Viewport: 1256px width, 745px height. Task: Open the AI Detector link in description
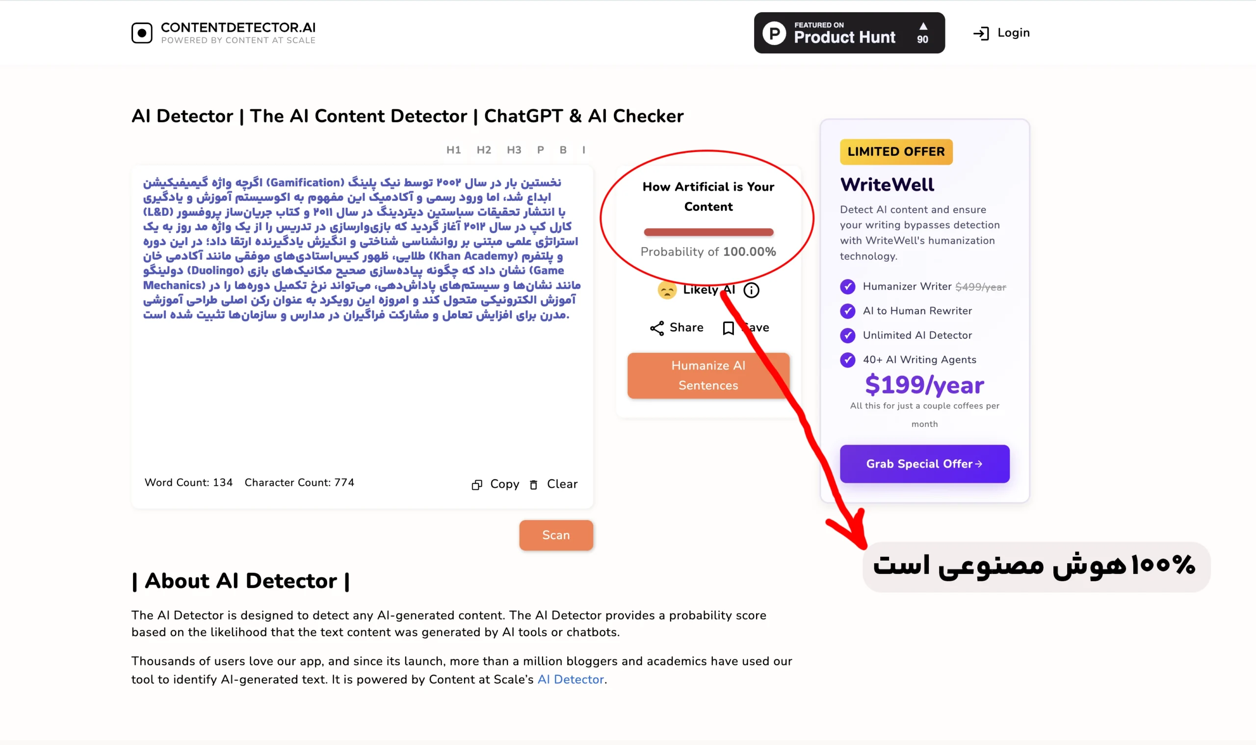click(x=570, y=680)
